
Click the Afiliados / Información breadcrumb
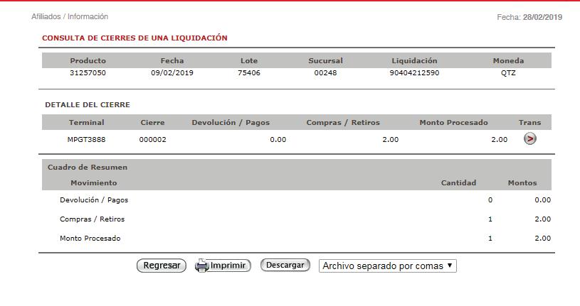click(70, 16)
